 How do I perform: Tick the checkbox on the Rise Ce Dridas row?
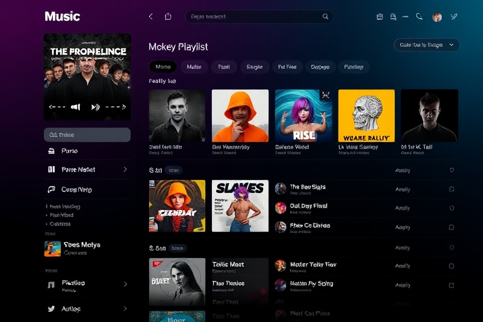pos(451,227)
